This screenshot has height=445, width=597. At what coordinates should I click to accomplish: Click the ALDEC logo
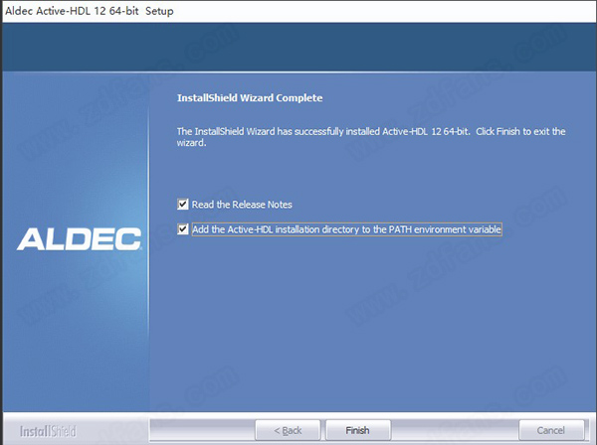[80, 239]
